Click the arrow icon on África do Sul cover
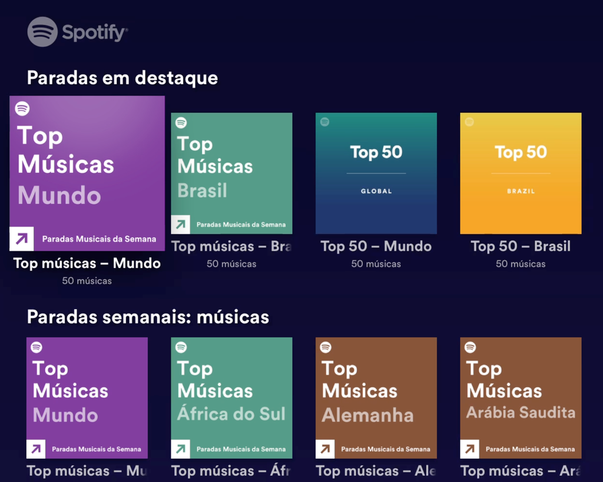The height and width of the screenshot is (482, 603). (x=180, y=449)
